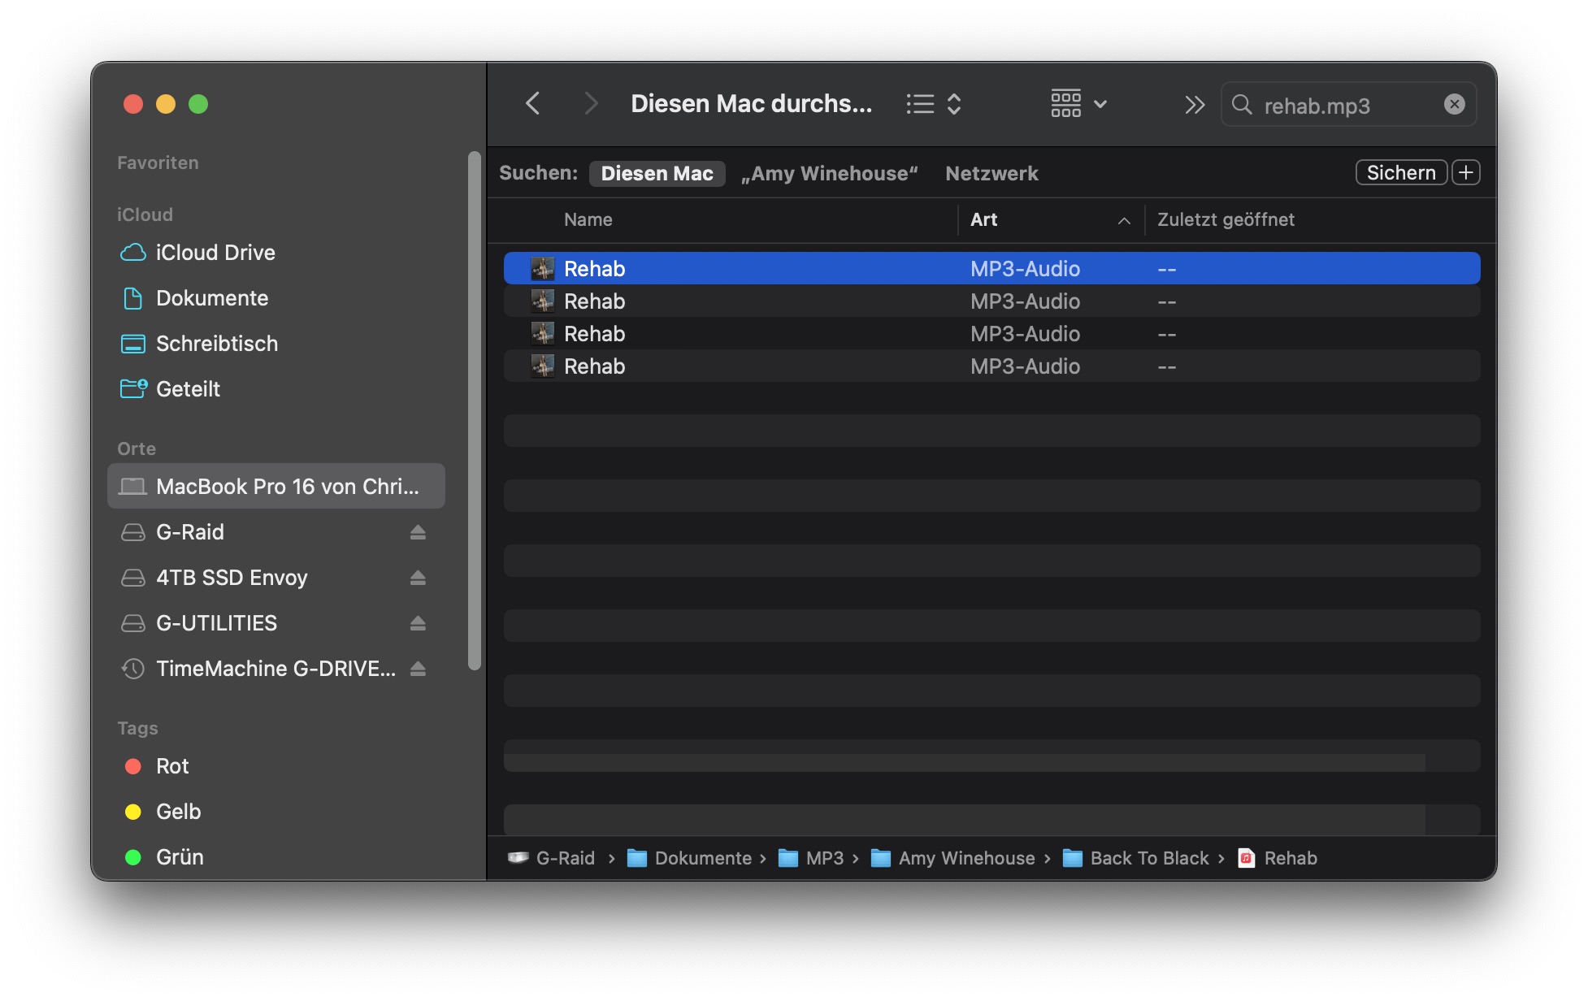Switch search scope to Netzwerk
The width and height of the screenshot is (1588, 1001).
tap(991, 173)
